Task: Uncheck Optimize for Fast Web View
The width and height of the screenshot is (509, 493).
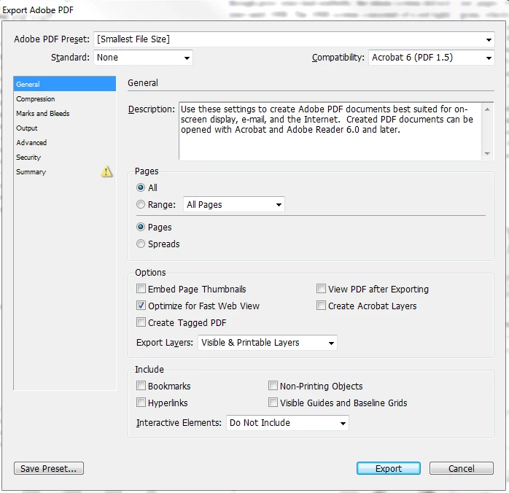Action: tap(141, 306)
